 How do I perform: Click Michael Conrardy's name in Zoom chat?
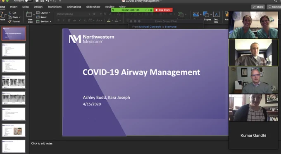[150, 27]
